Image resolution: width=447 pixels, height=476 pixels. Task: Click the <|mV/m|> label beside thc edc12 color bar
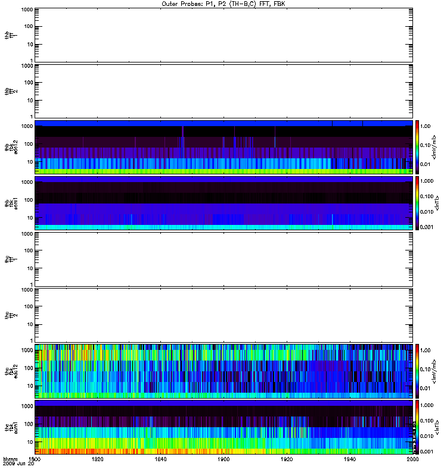[x=434, y=371]
